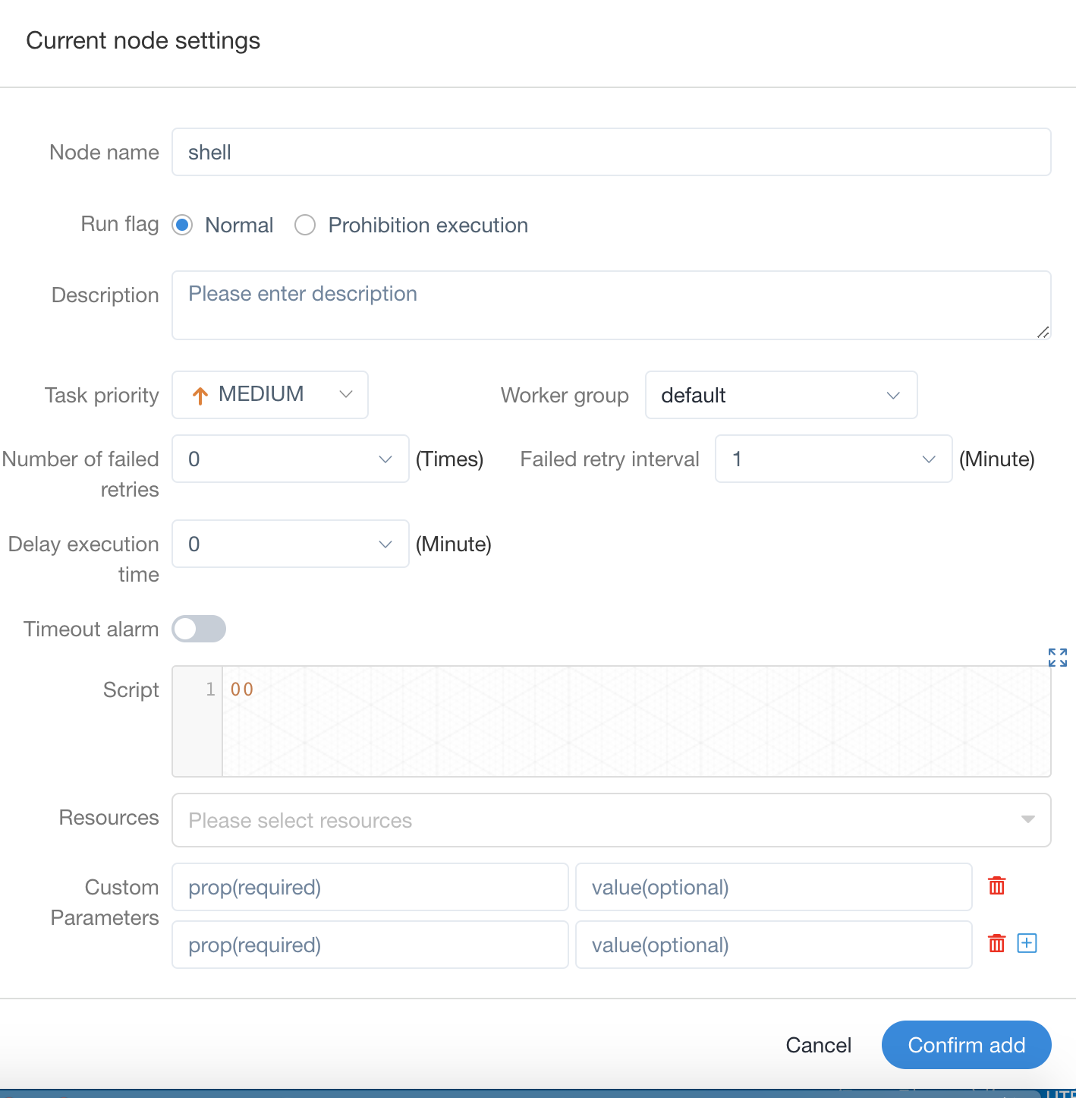Add a new custom parameter row
The height and width of the screenshot is (1098, 1076).
[x=1027, y=943]
